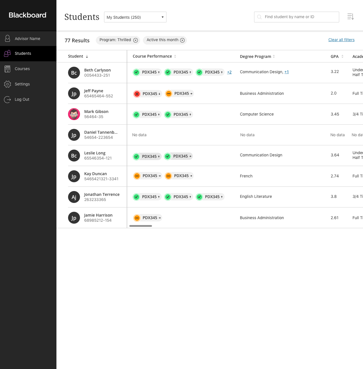Click the horizontal table scrollbar
Image resolution: width=363 pixels, height=369 pixels.
(141, 226)
